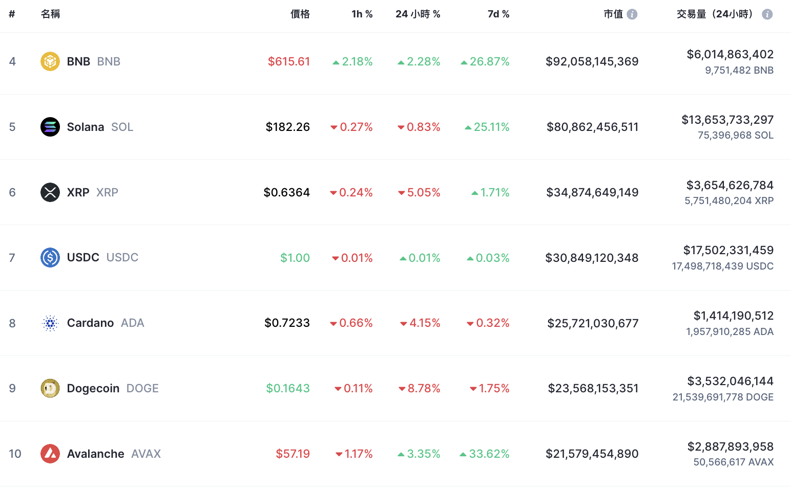
Task: Open the Solana name link
Action: pos(86,127)
